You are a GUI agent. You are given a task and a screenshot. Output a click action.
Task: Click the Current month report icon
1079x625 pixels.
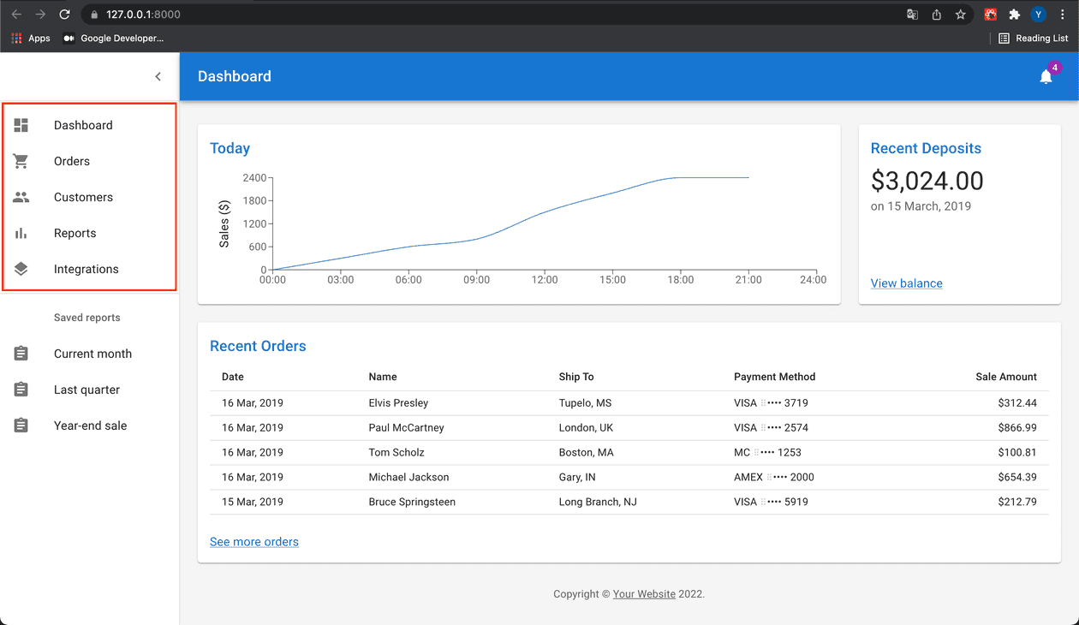21,354
